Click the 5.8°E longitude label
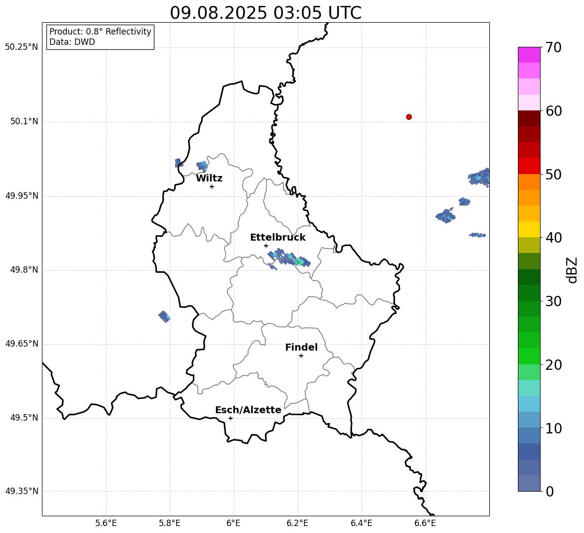The width and height of the screenshot is (584, 533). [x=170, y=523]
